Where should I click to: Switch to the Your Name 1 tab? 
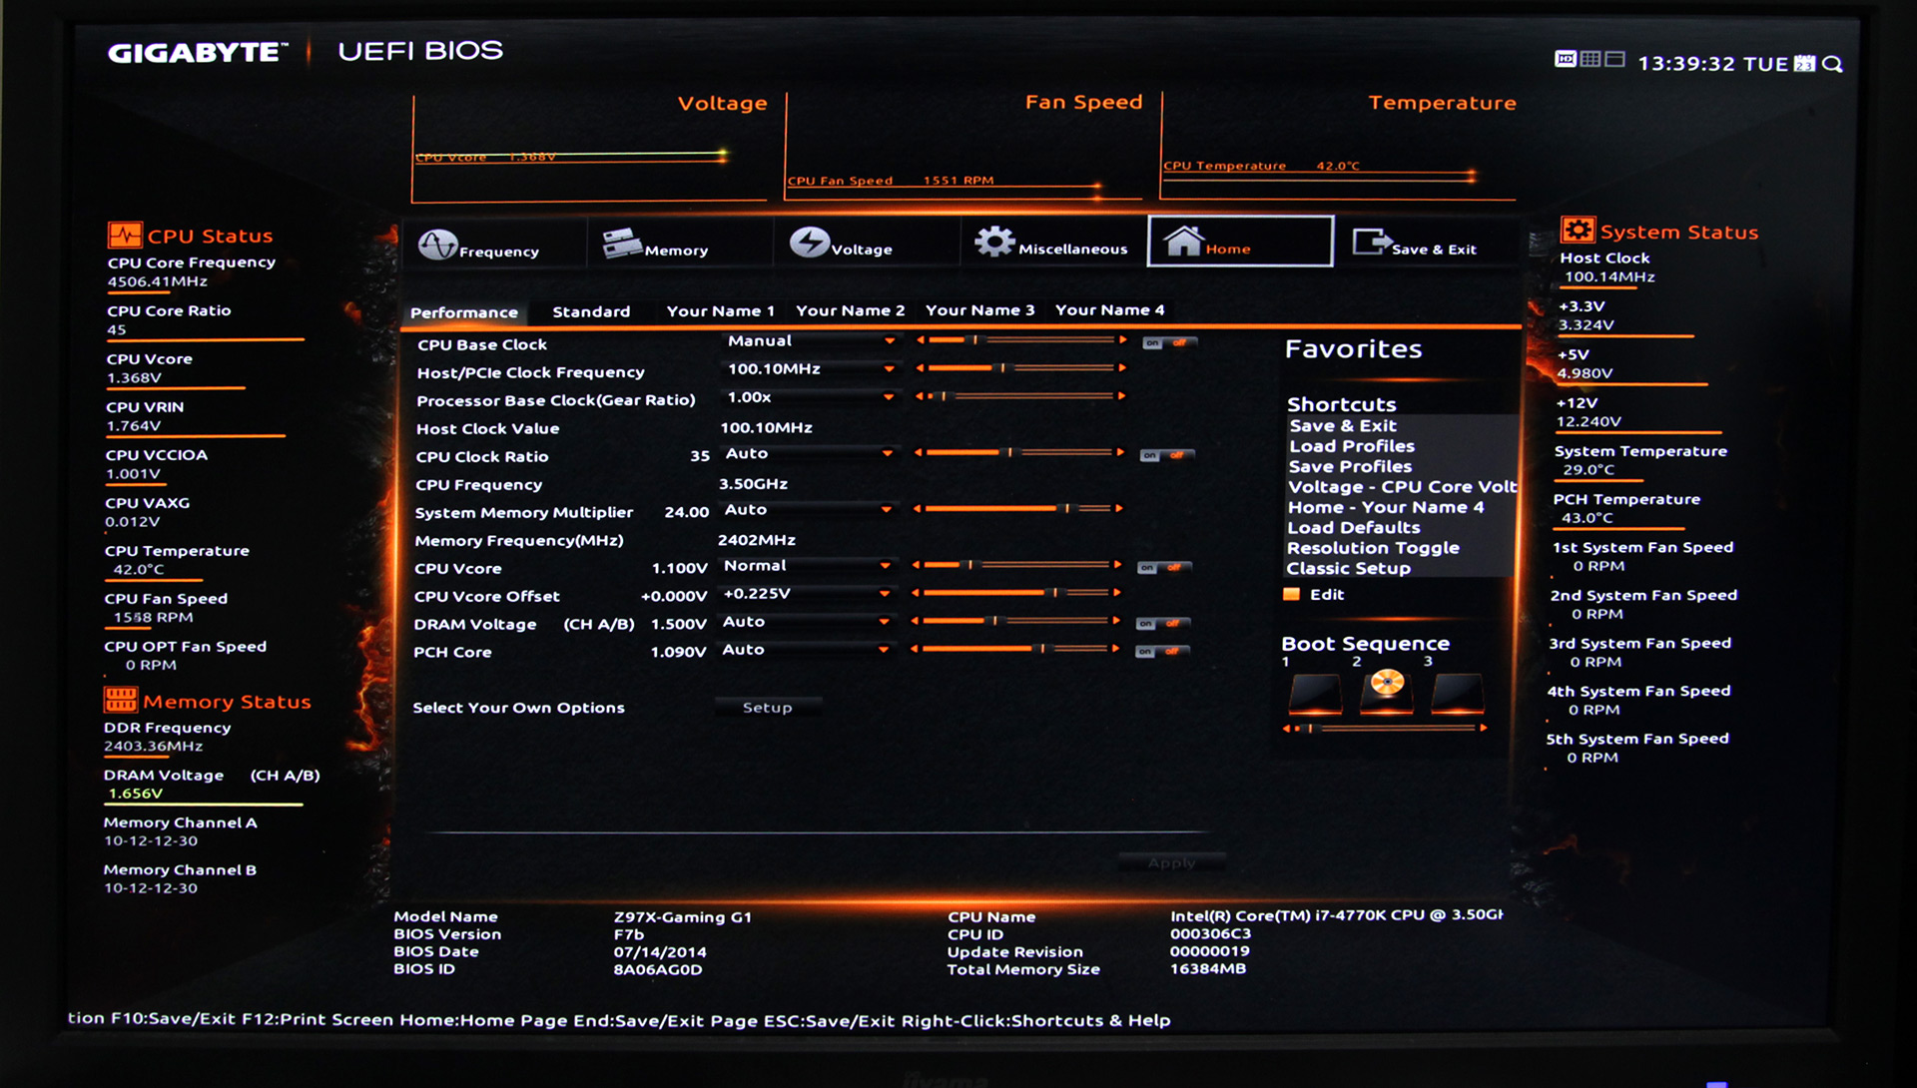coord(721,310)
